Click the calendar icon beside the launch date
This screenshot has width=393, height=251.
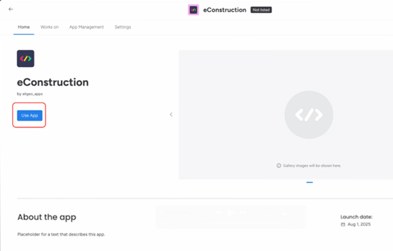343,225
